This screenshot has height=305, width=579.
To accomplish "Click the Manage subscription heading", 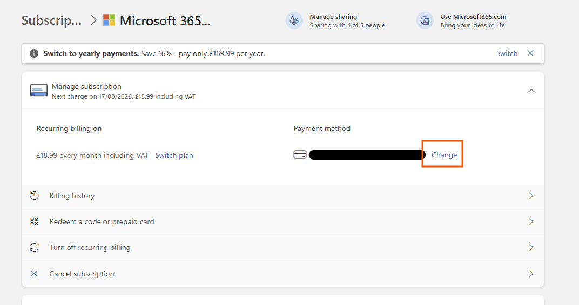I will (86, 86).
